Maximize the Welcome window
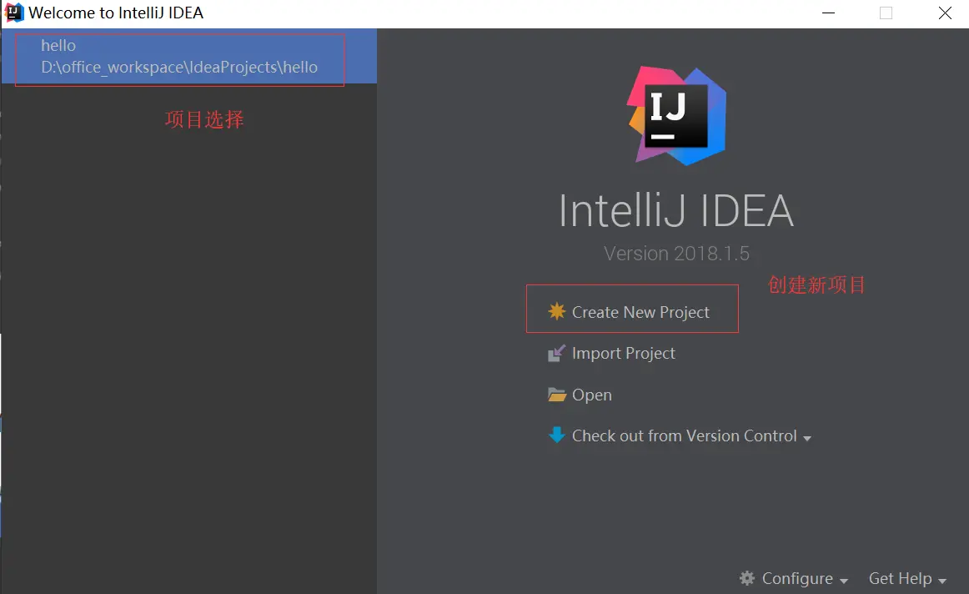This screenshot has height=594, width=969. click(x=886, y=13)
